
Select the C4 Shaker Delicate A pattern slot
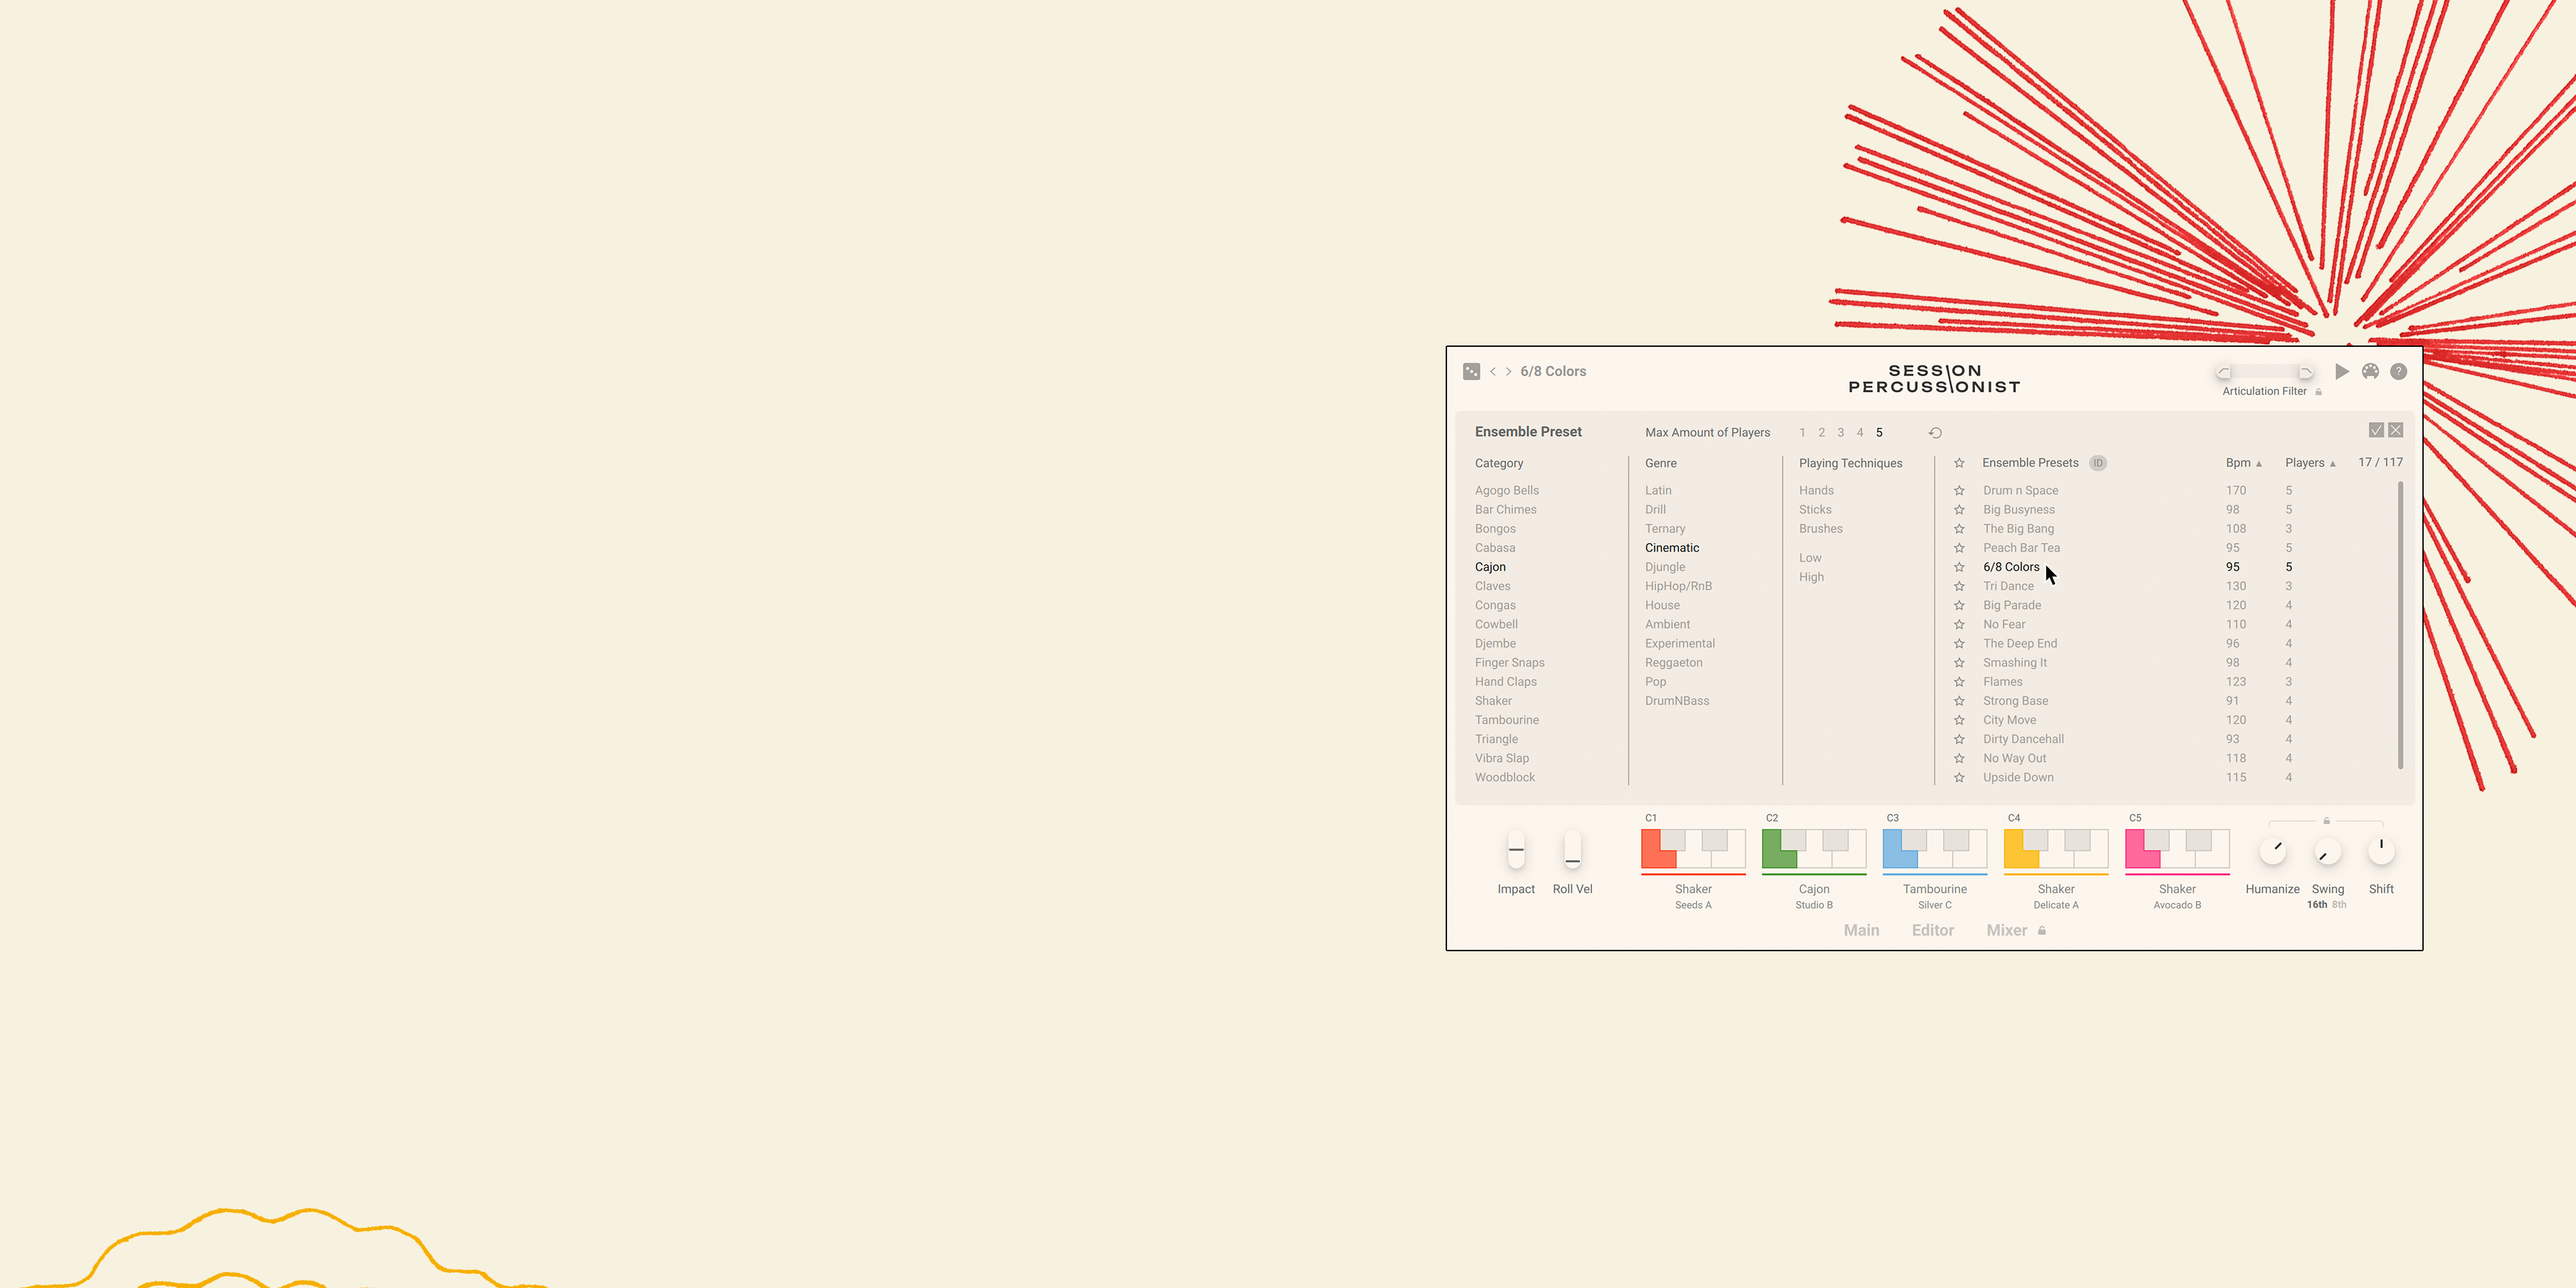(x=2056, y=850)
